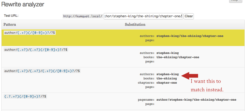Select pattern '(.?.+?)(/[0-9]+)?/?$'

(x=25, y=97)
